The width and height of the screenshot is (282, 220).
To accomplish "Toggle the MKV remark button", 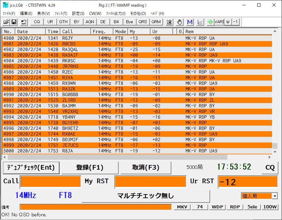I will (182, 207).
